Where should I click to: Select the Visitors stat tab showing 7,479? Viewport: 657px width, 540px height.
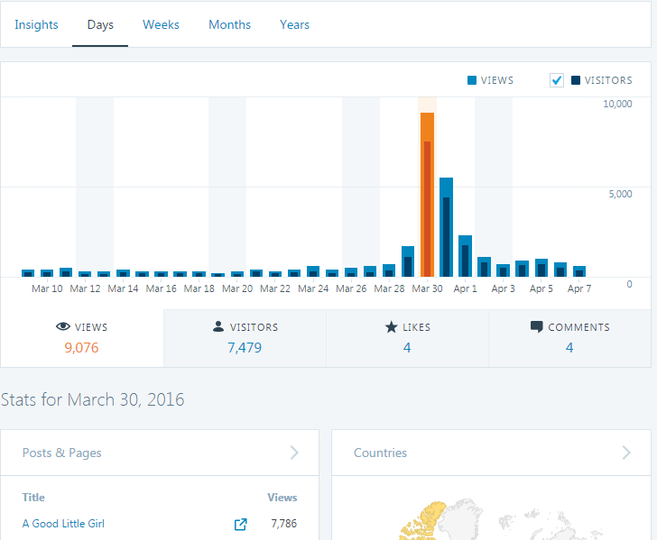click(245, 338)
